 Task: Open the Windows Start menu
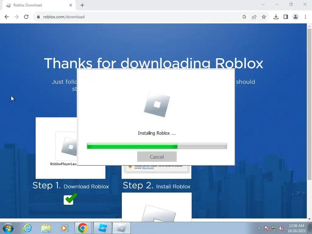coord(8,228)
